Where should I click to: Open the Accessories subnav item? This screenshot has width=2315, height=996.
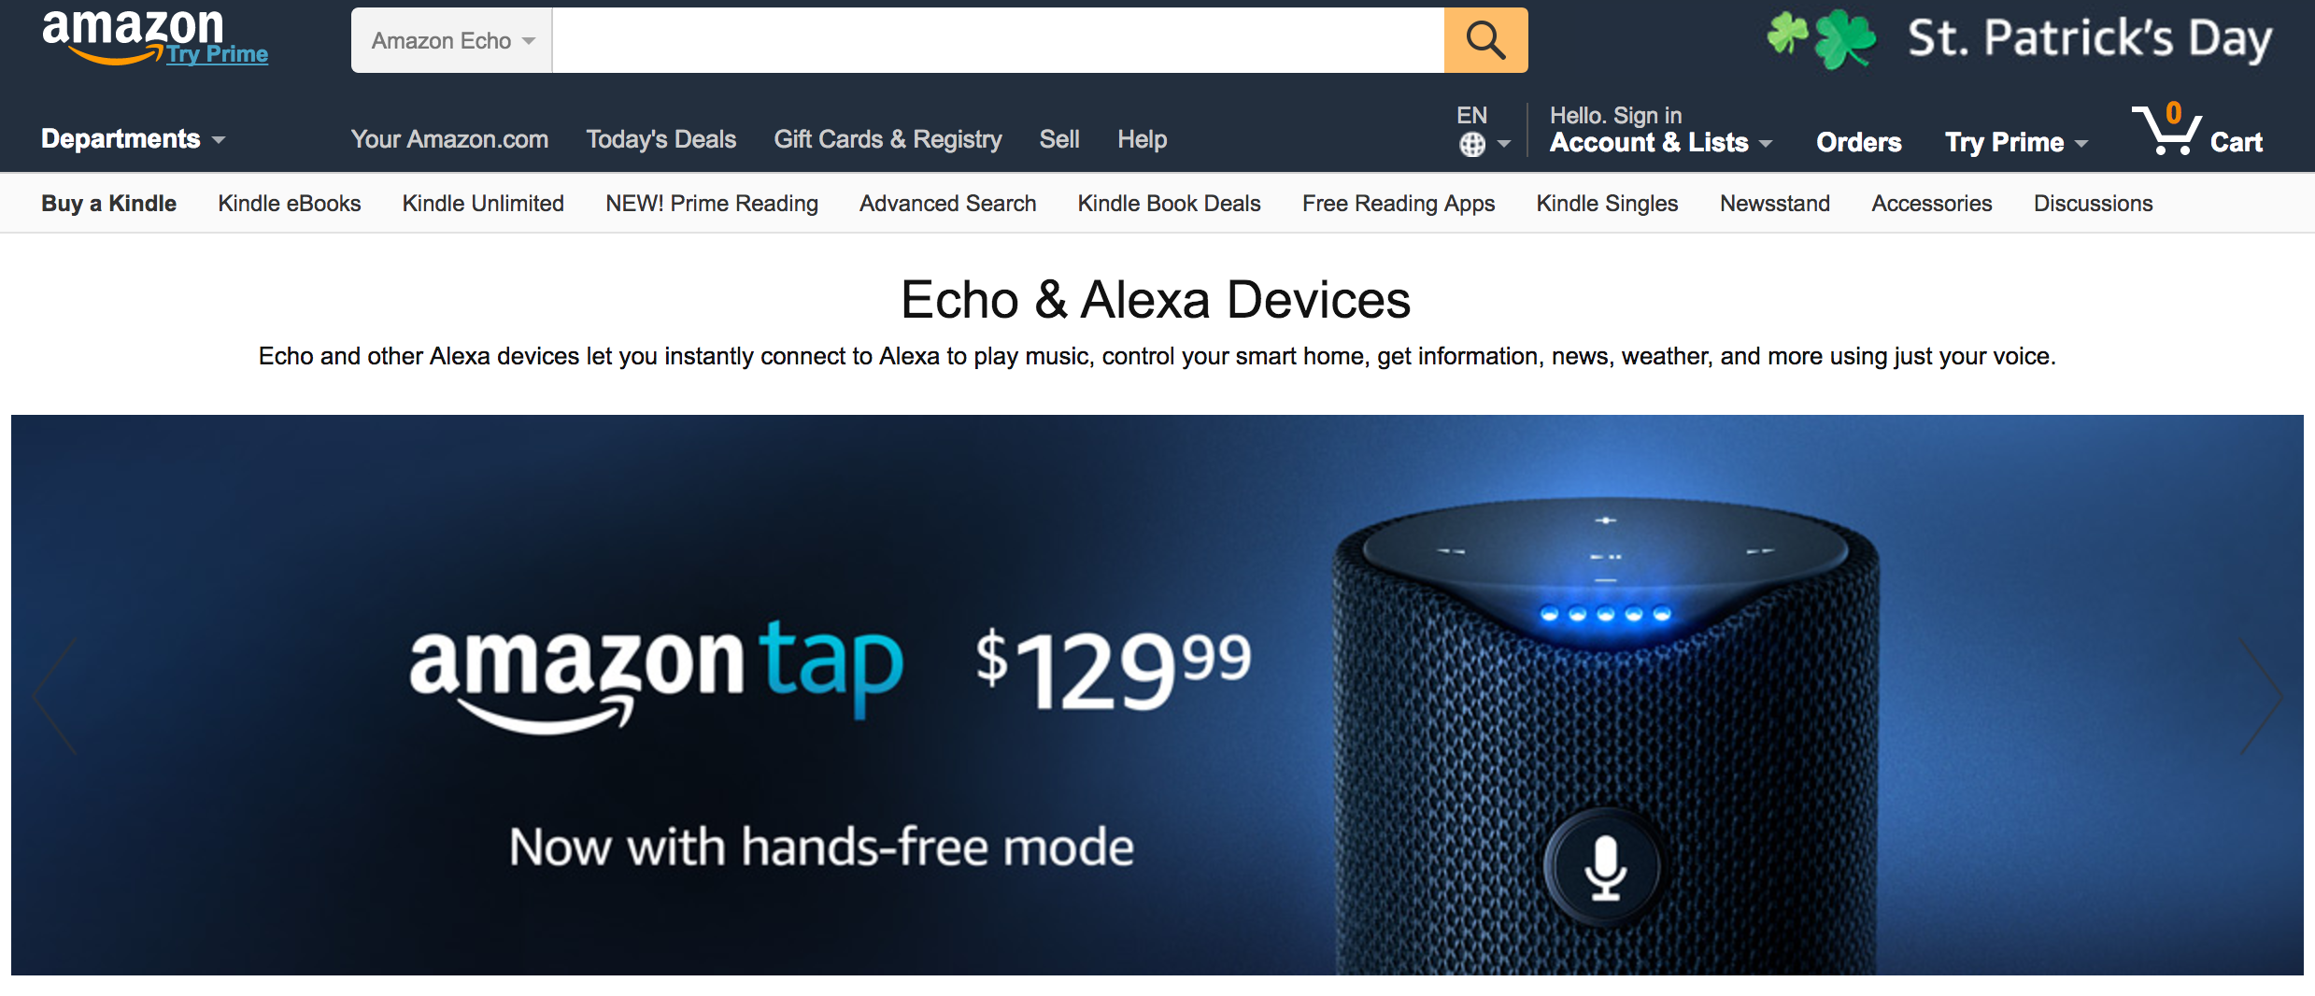tap(1931, 204)
